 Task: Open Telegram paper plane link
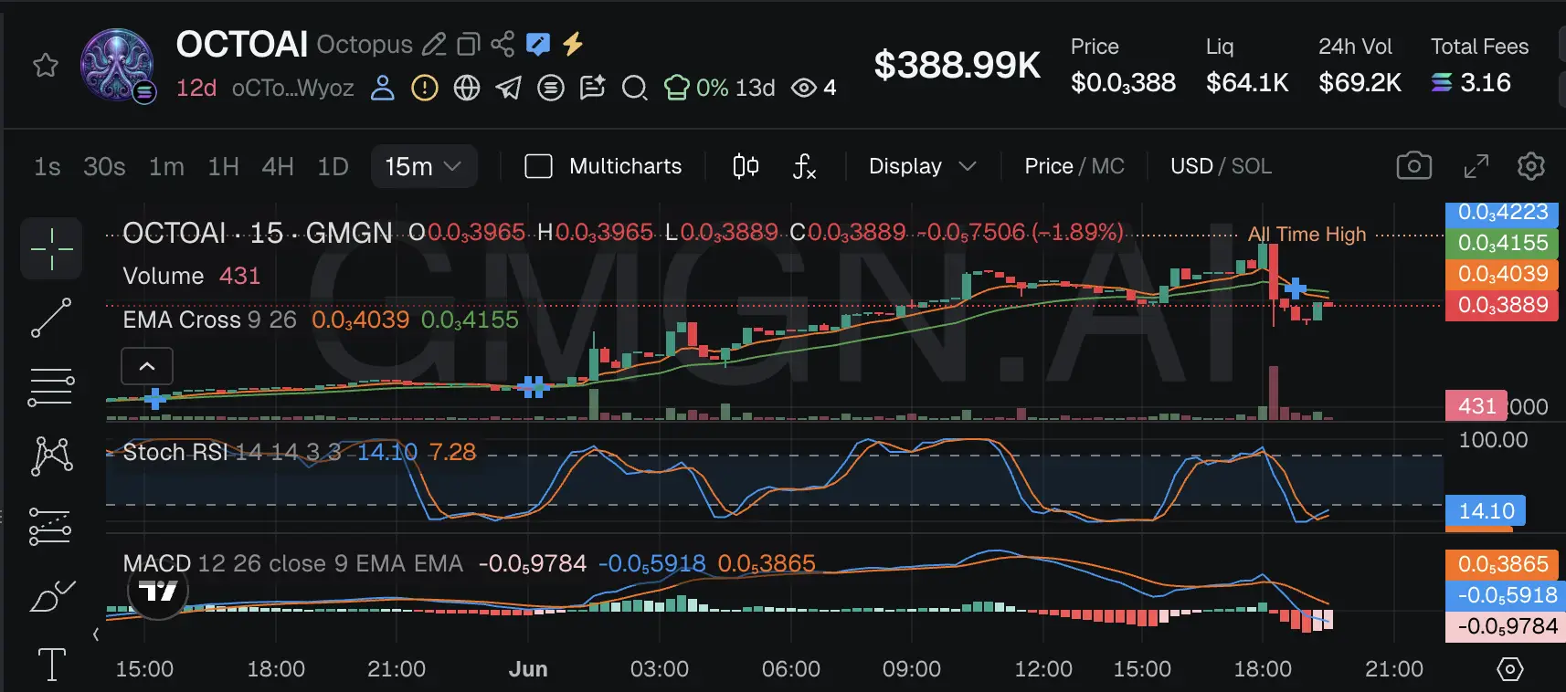pyautogui.click(x=509, y=88)
